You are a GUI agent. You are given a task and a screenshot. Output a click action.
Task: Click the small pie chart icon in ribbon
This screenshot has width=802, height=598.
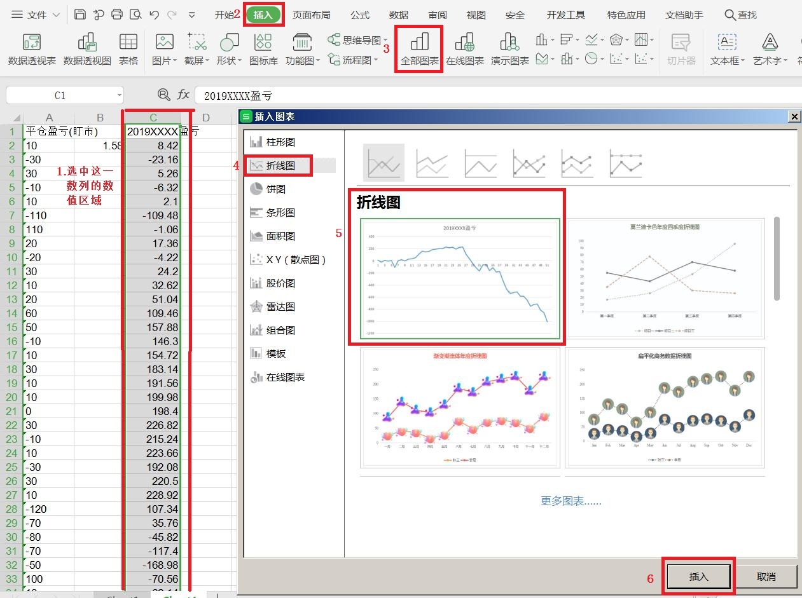coord(591,58)
